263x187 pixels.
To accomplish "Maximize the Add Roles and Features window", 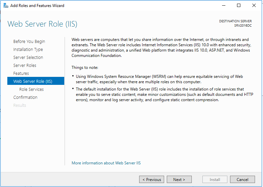I will coord(239,5).
